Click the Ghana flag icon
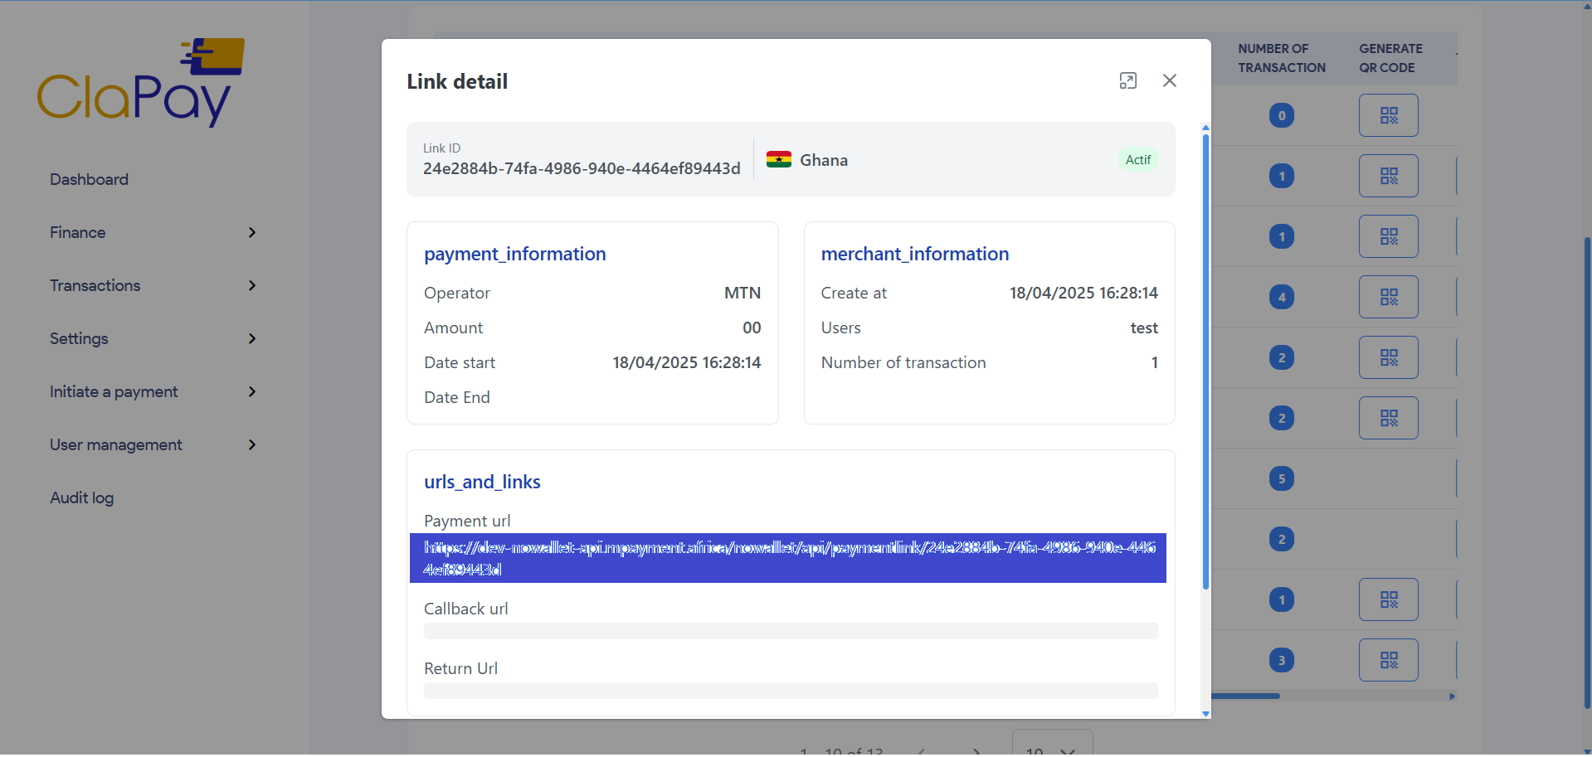1592x757 pixels. coord(778,160)
